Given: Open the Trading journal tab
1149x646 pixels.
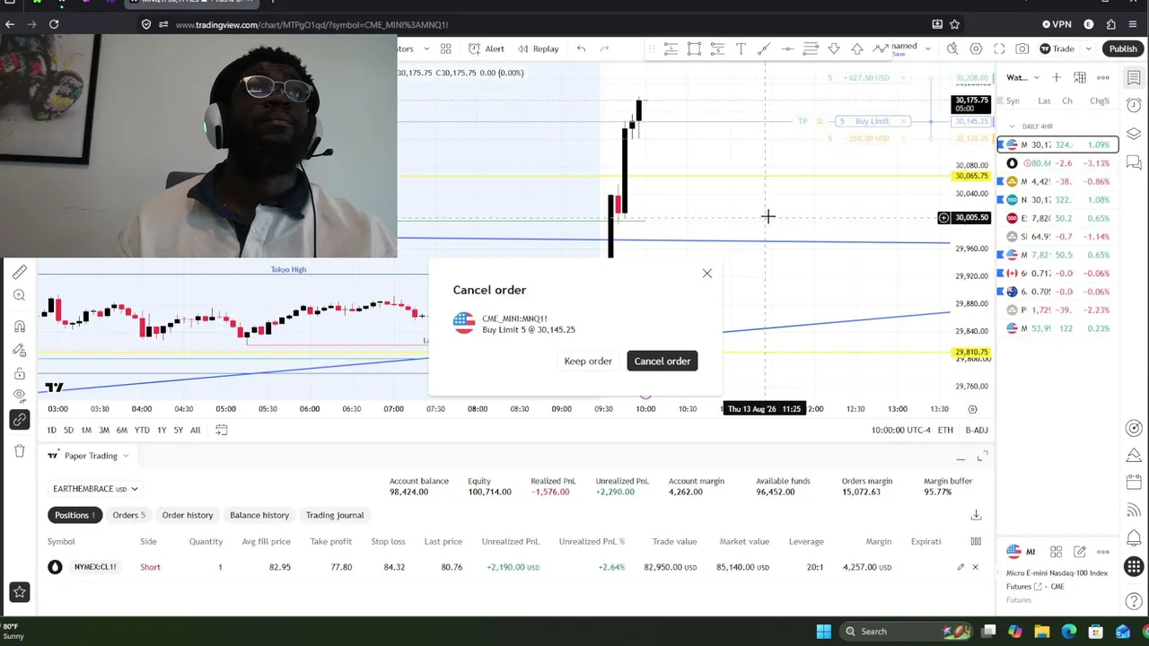Looking at the screenshot, I should tap(335, 515).
